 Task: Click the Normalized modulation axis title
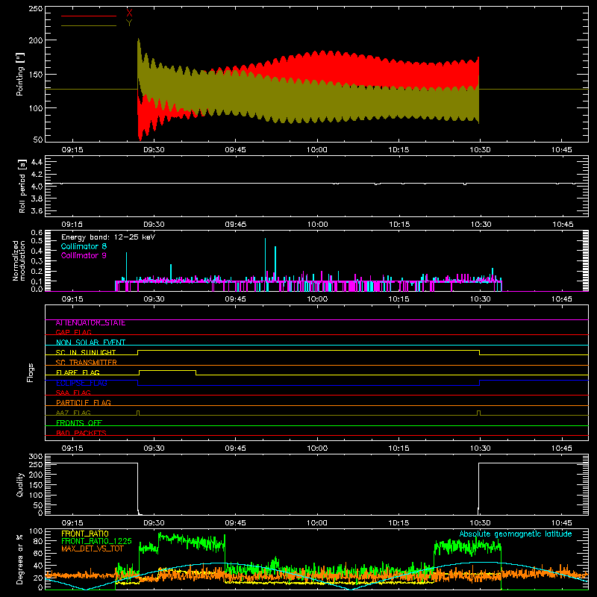[x=19, y=260]
